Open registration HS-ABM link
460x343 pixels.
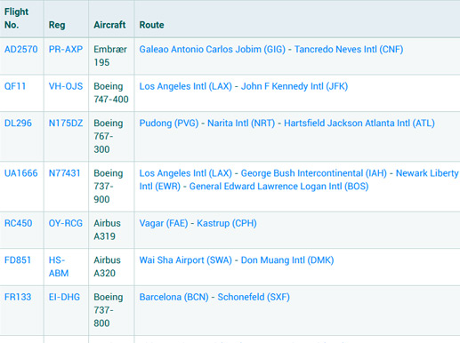tap(59, 267)
